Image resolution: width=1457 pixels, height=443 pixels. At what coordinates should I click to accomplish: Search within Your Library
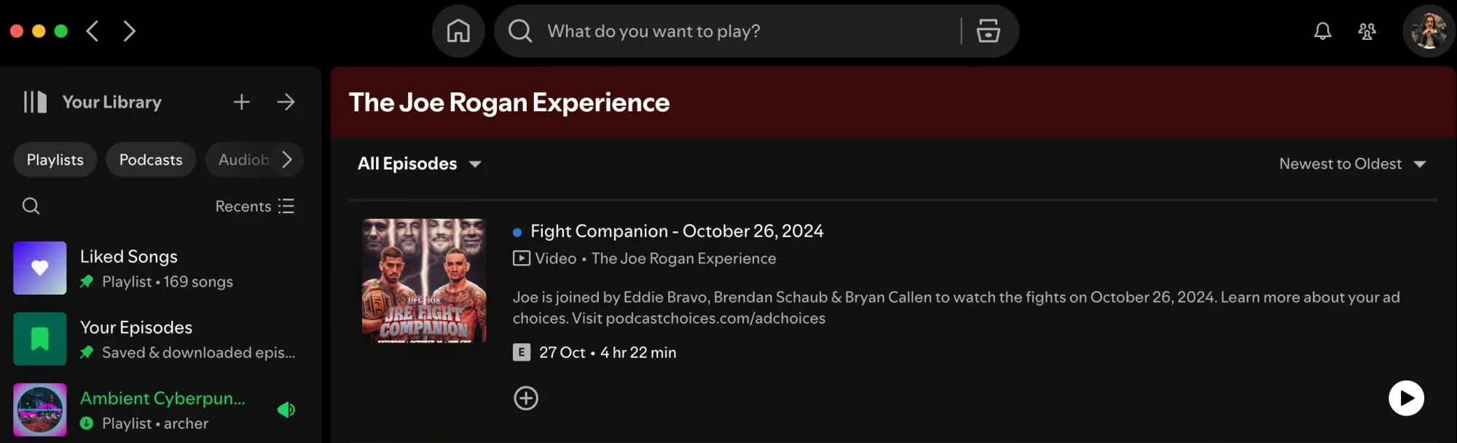[x=31, y=206]
